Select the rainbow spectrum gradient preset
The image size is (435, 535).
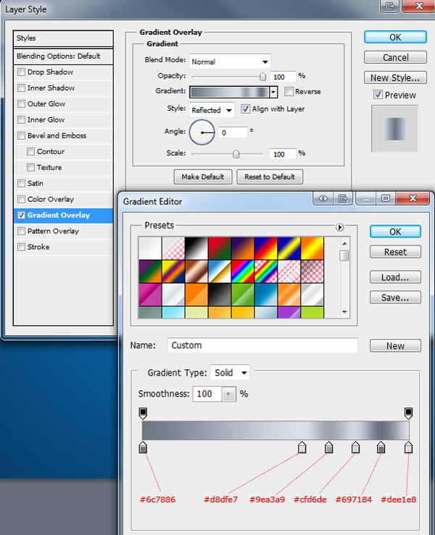pyautogui.click(x=243, y=271)
